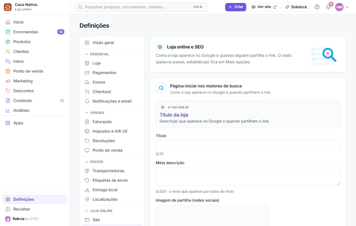The image size is (356, 226).
Task: Click the Entrega local bicycle icon
Action: tap(87, 190)
